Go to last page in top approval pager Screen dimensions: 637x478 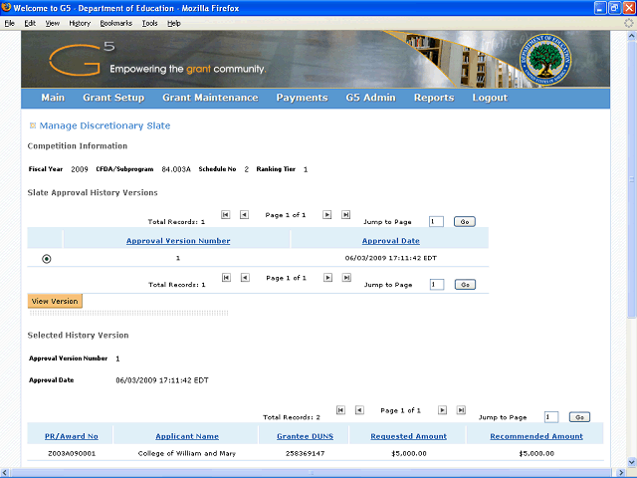(x=345, y=215)
